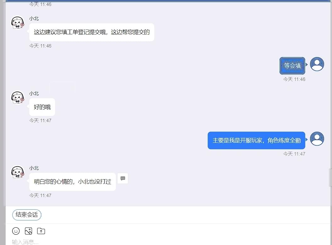Viewport: 332px width, 245px height.
Task: Click 小北's avatar by 明白您的心情的 message
Action: click(18, 172)
